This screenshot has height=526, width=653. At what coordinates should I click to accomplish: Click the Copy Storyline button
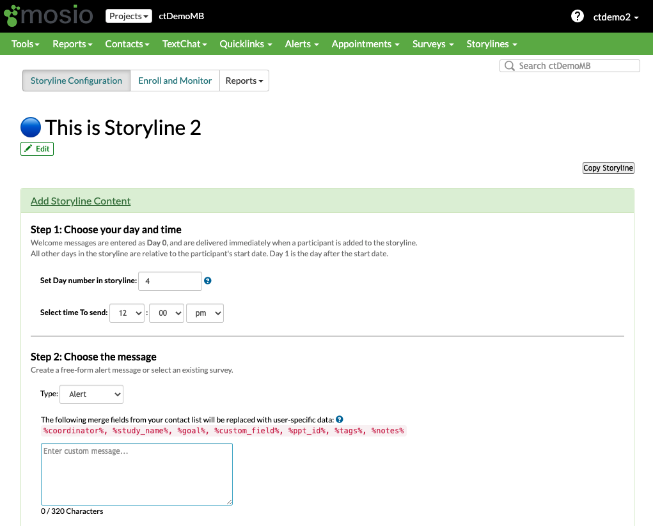click(x=608, y=168)
